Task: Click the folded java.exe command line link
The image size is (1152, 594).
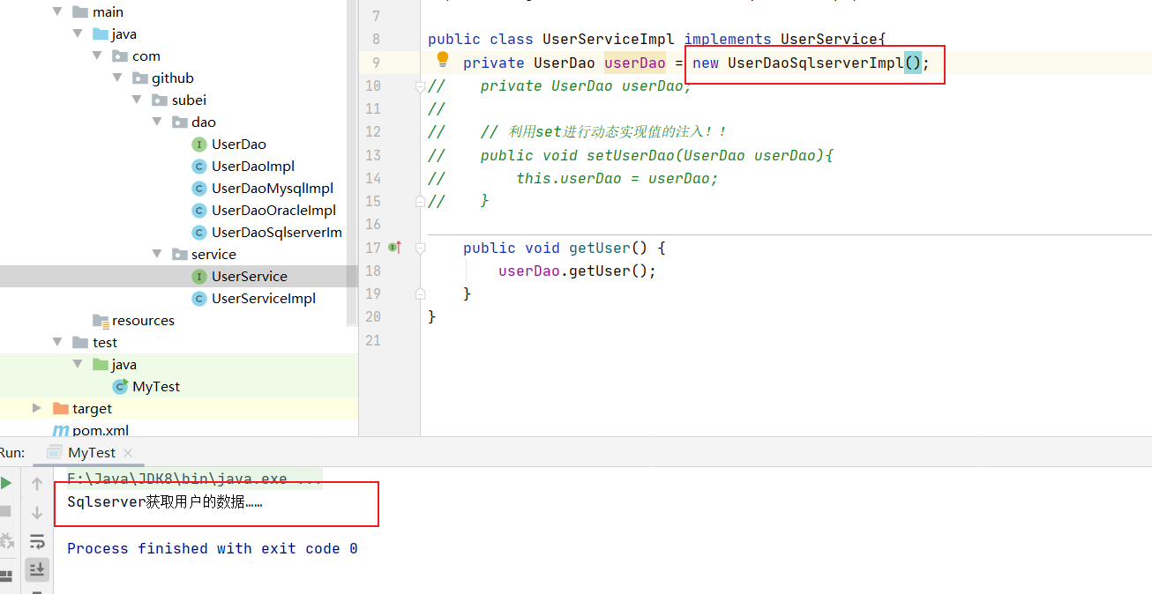Action: [x=194, y=479]
